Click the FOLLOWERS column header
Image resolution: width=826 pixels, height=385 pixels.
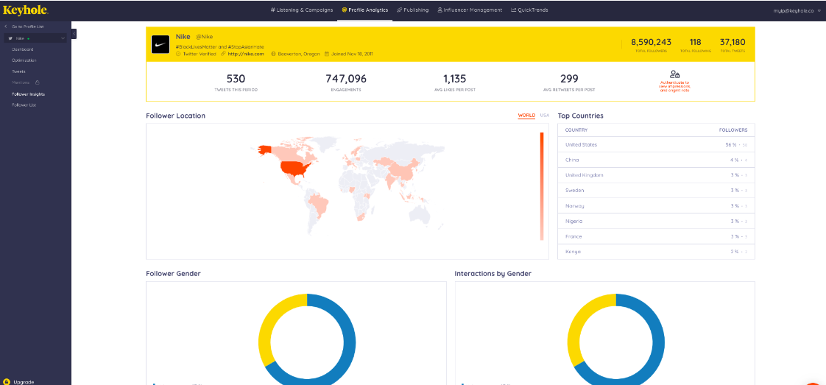pyautogui.click(x=733, y=130)
